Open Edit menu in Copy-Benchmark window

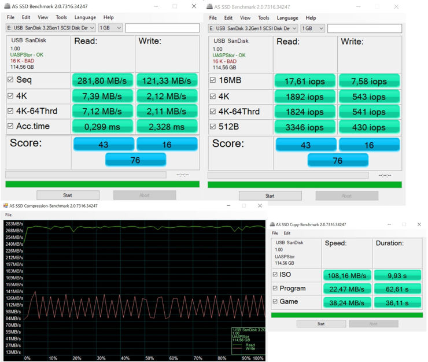click(x=287, y=233)
